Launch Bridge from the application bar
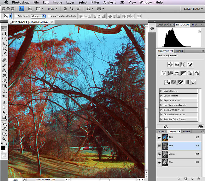Screen dimensions: 205x181 [x=30, y=9]
